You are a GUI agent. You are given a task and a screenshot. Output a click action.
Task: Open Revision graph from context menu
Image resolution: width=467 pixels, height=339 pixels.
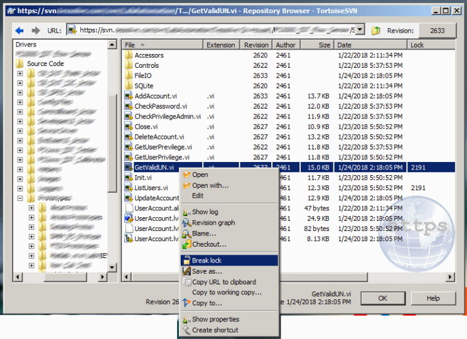point(213,223)
